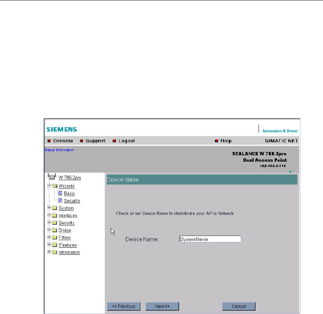Click the System folder icon
The height and width of the screenshot is (314, 323).
[x=54, y=208]
